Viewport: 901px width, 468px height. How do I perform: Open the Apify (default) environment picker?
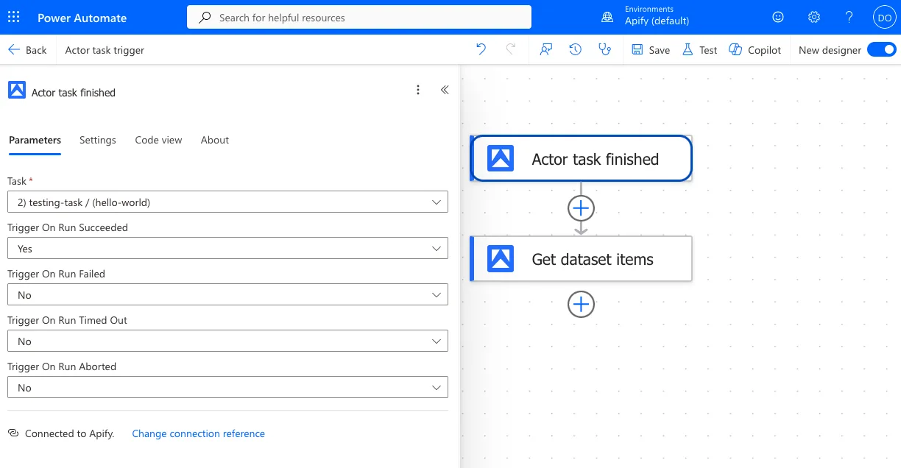[x=657, y=16]
